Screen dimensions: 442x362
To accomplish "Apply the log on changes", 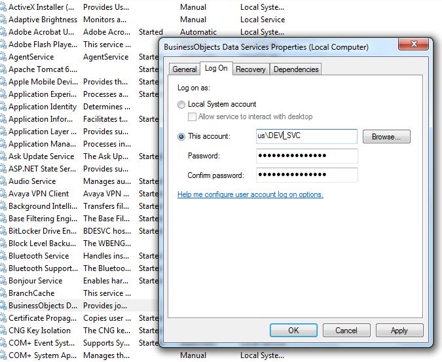I will pyautogui.click(x=399, y=330).
